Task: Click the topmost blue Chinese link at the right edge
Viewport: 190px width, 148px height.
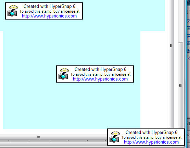Action: click(188, 21)
